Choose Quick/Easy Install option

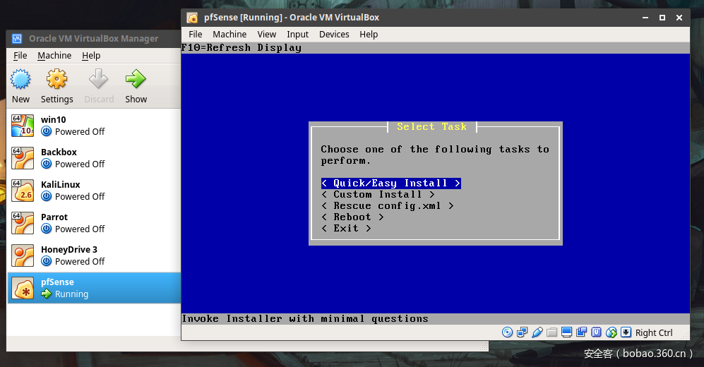point(390,183)
